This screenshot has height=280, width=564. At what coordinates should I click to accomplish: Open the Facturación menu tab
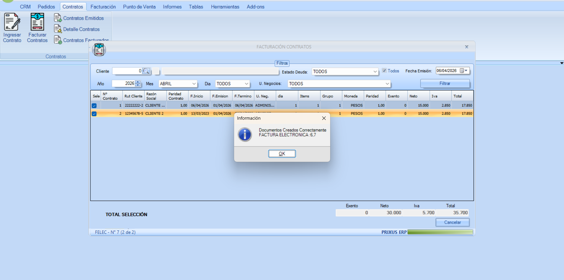point(103,7)
